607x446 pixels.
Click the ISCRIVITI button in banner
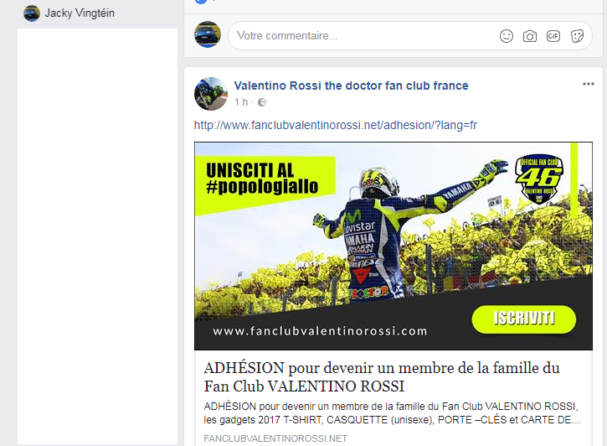point(524,319)
